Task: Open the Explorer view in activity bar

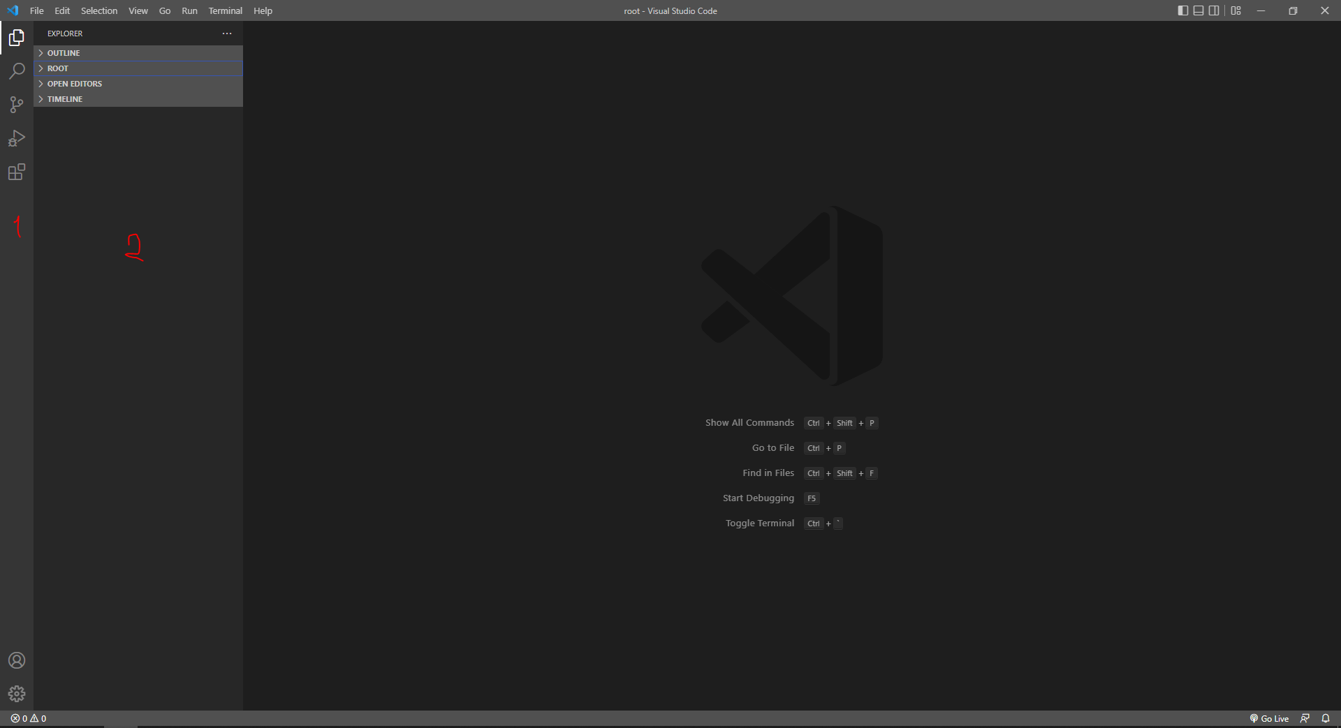Action: pos(17,38)
